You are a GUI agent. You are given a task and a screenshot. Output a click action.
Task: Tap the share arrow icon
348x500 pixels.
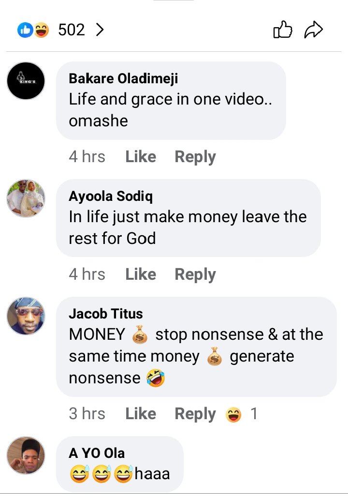(313, 30)
